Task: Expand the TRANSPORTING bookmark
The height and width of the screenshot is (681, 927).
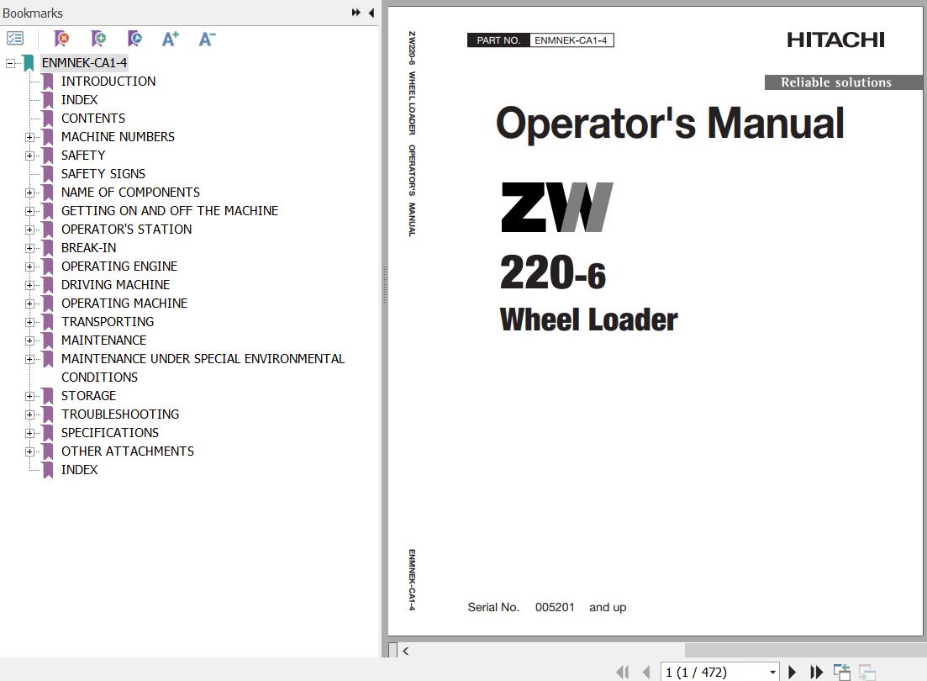Action: (29, 322)
